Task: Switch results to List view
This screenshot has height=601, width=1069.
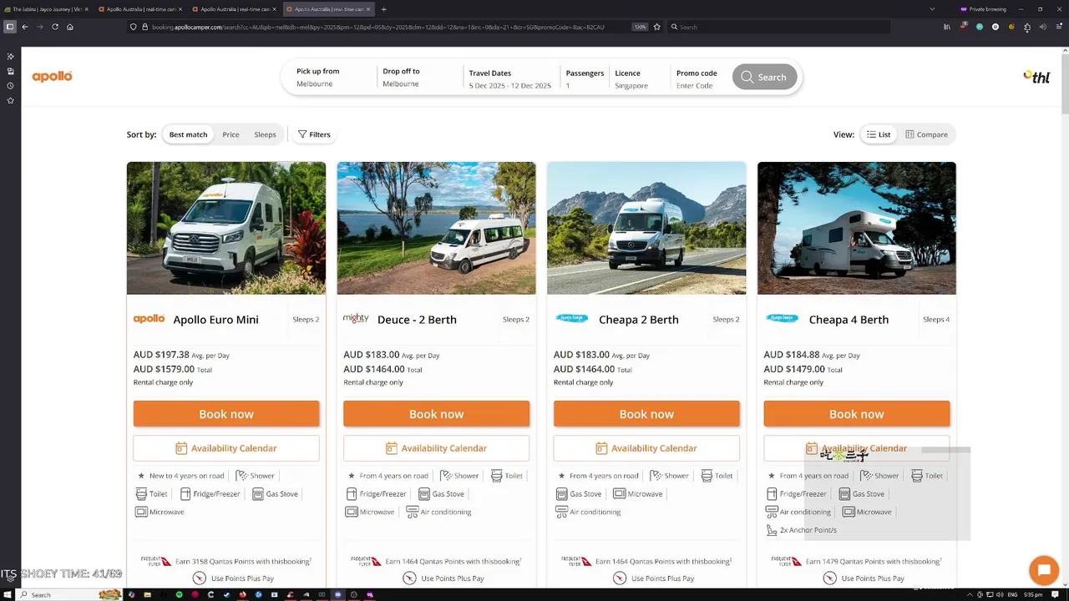Action: point(879,134)
